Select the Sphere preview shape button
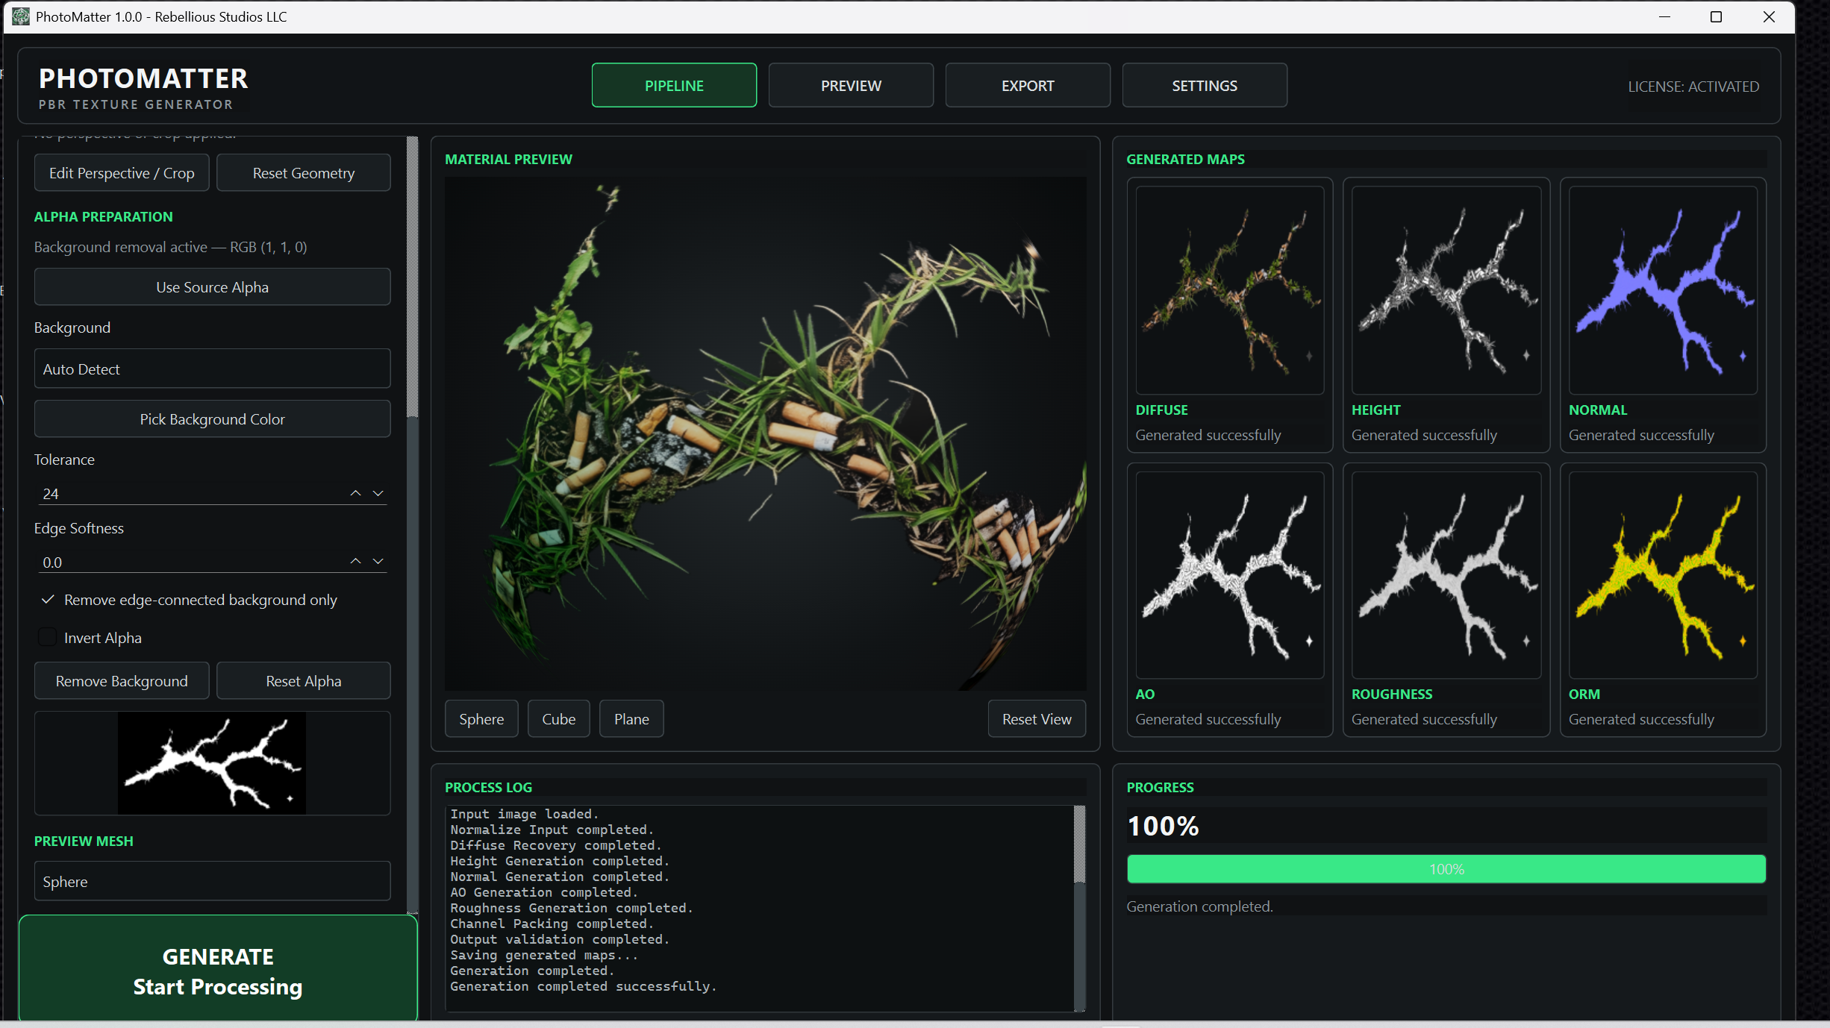The image size is (1830, 1028). pos(481,719)
